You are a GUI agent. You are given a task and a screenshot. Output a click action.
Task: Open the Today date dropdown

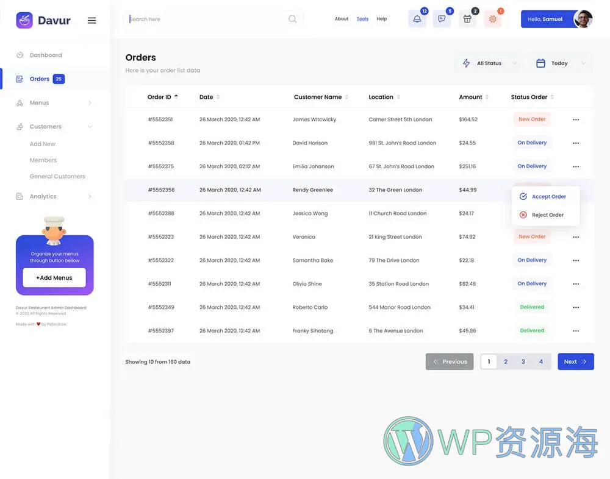pos(560,63)
